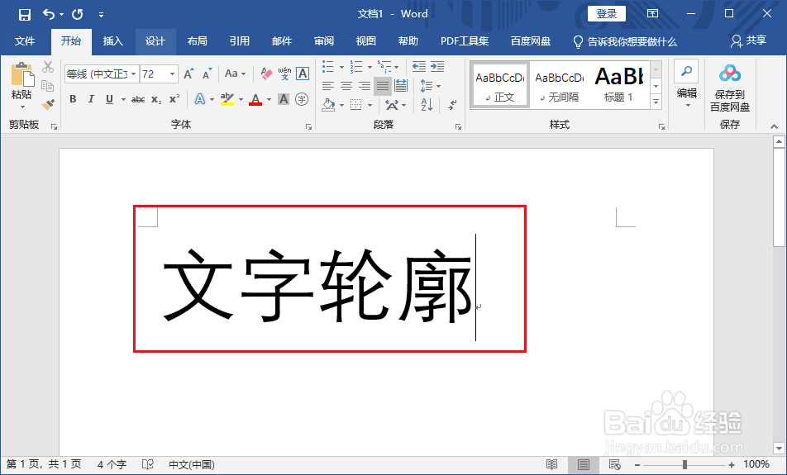The width and height of the screenshot is (787, 475).
Task: Expand the styles gallery
Action: pos(656,102)
